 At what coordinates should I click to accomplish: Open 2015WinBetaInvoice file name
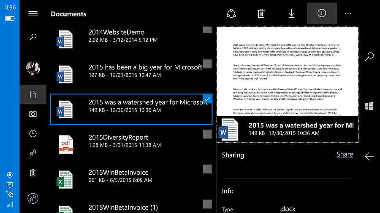(x=118, y=172)
